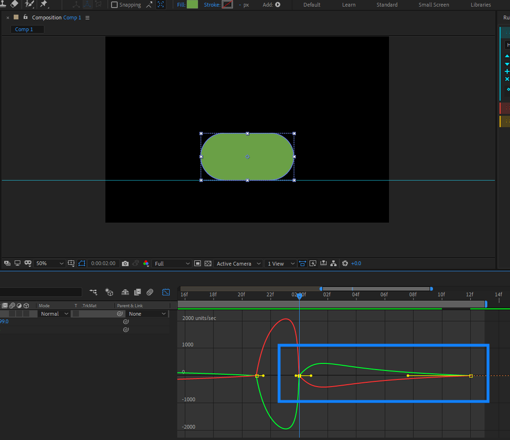
Task: Expand the Normal blending mode dropdown
Action: 54,314
